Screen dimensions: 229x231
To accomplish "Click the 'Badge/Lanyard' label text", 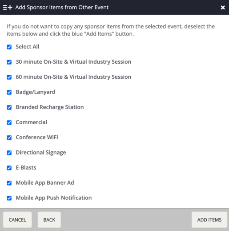I will pyautogui.click(x=36, y=92).
